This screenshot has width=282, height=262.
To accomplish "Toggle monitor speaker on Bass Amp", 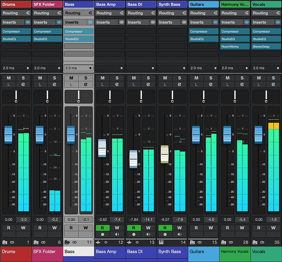I will point(117,234).
